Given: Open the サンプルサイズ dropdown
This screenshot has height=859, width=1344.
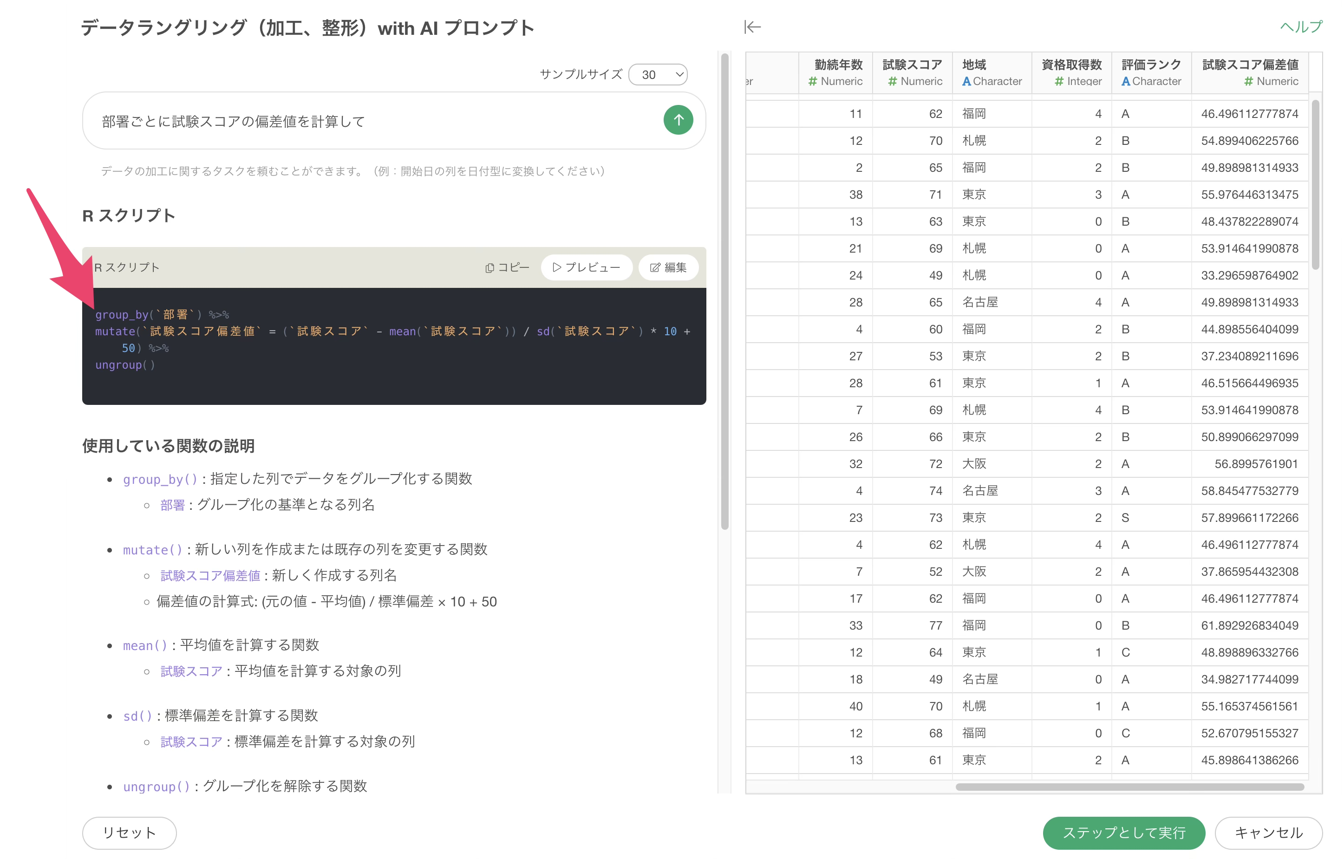Looking at the screenshot, I should tap(658, 75).
